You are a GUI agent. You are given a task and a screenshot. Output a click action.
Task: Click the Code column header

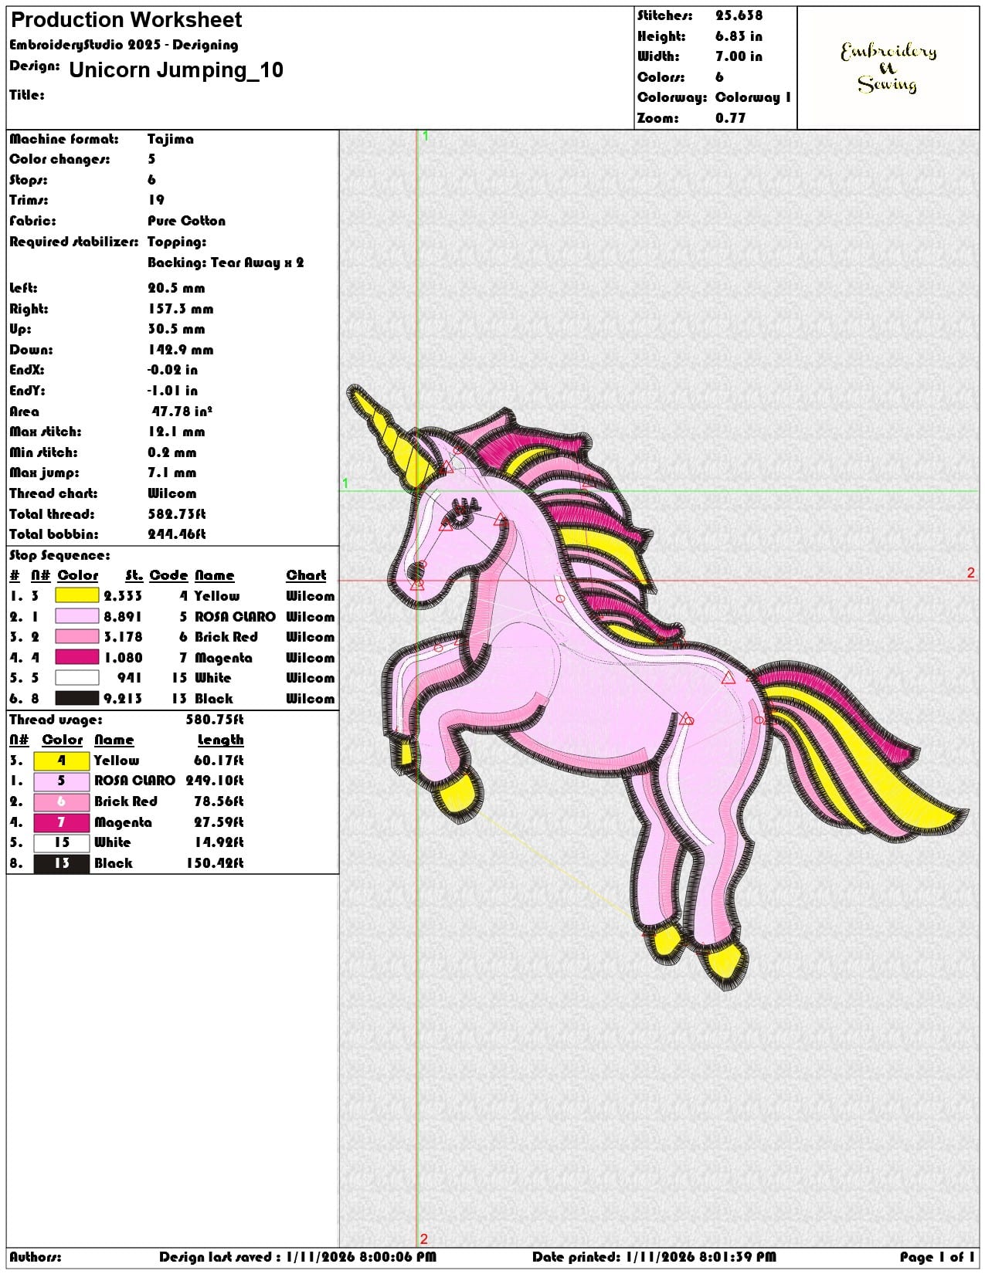tap(168, 575)
